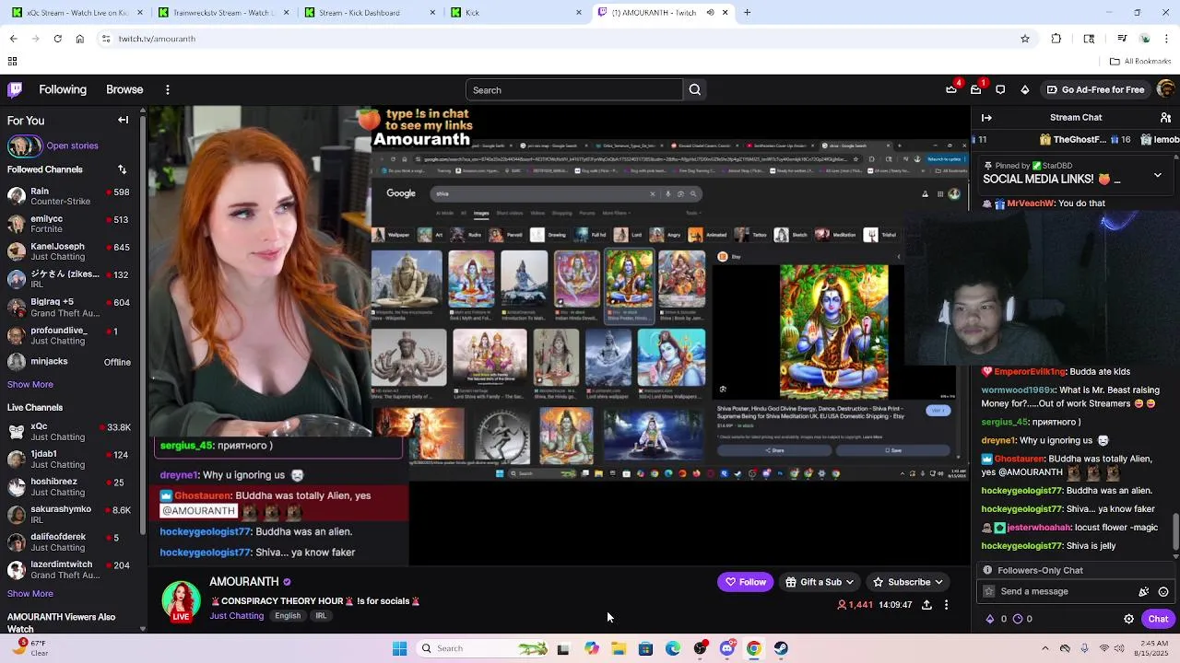Image resolution: width=1180 pixels, height=663 pixels.
Task: Open the xQc live channel in sidebar
Action: (71, 432)
